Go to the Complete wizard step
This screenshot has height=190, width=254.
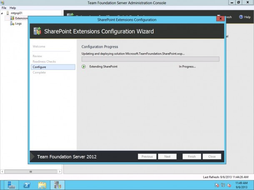pyautogui.click(x=39, y=72)
